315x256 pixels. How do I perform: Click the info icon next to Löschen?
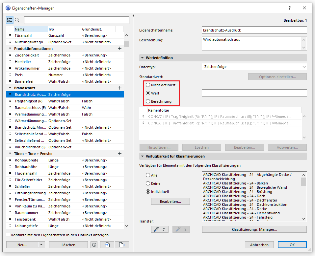click(x=94, y=245)
